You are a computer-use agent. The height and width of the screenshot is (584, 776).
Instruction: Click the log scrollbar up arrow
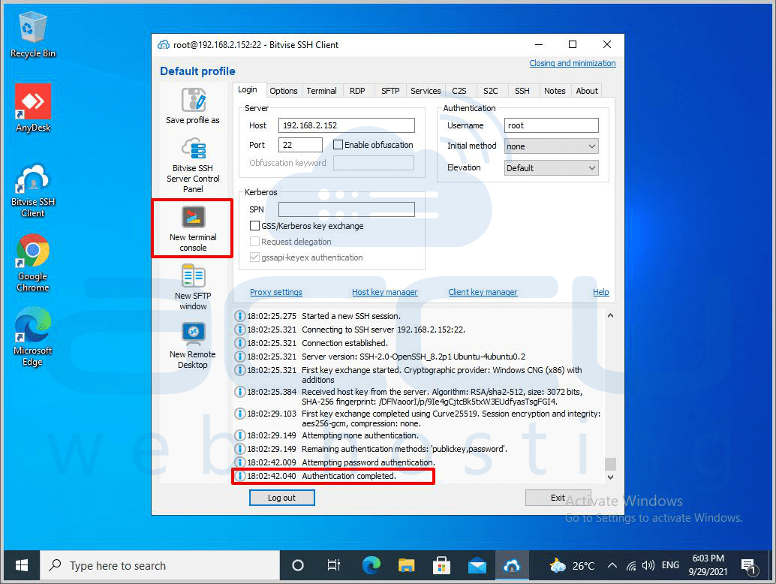tap(611, 316)
